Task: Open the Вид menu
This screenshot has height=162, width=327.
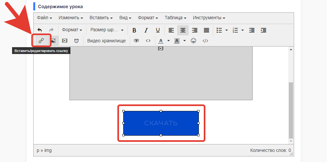Action: coord(125,18)
